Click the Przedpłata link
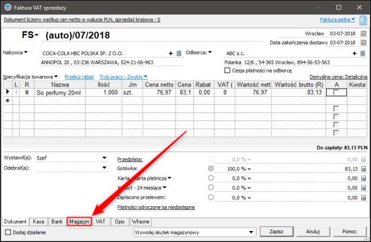This screenshot has width=371, height=242. point(130,160)
